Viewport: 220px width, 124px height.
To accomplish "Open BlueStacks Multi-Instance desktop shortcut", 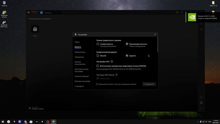I will 4,24.
